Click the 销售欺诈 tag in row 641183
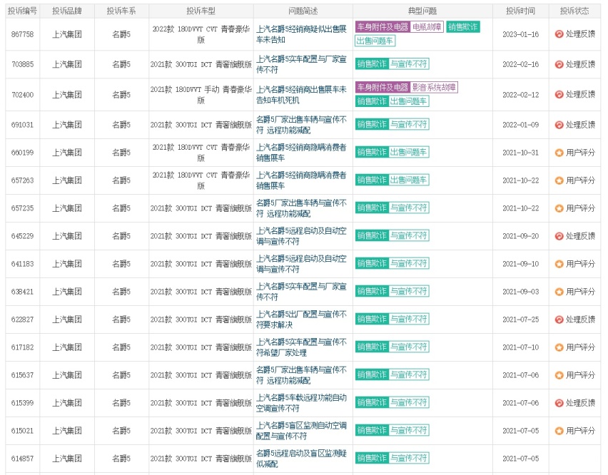The width and height of the screenshot is (608, 475). click(372, 263)
